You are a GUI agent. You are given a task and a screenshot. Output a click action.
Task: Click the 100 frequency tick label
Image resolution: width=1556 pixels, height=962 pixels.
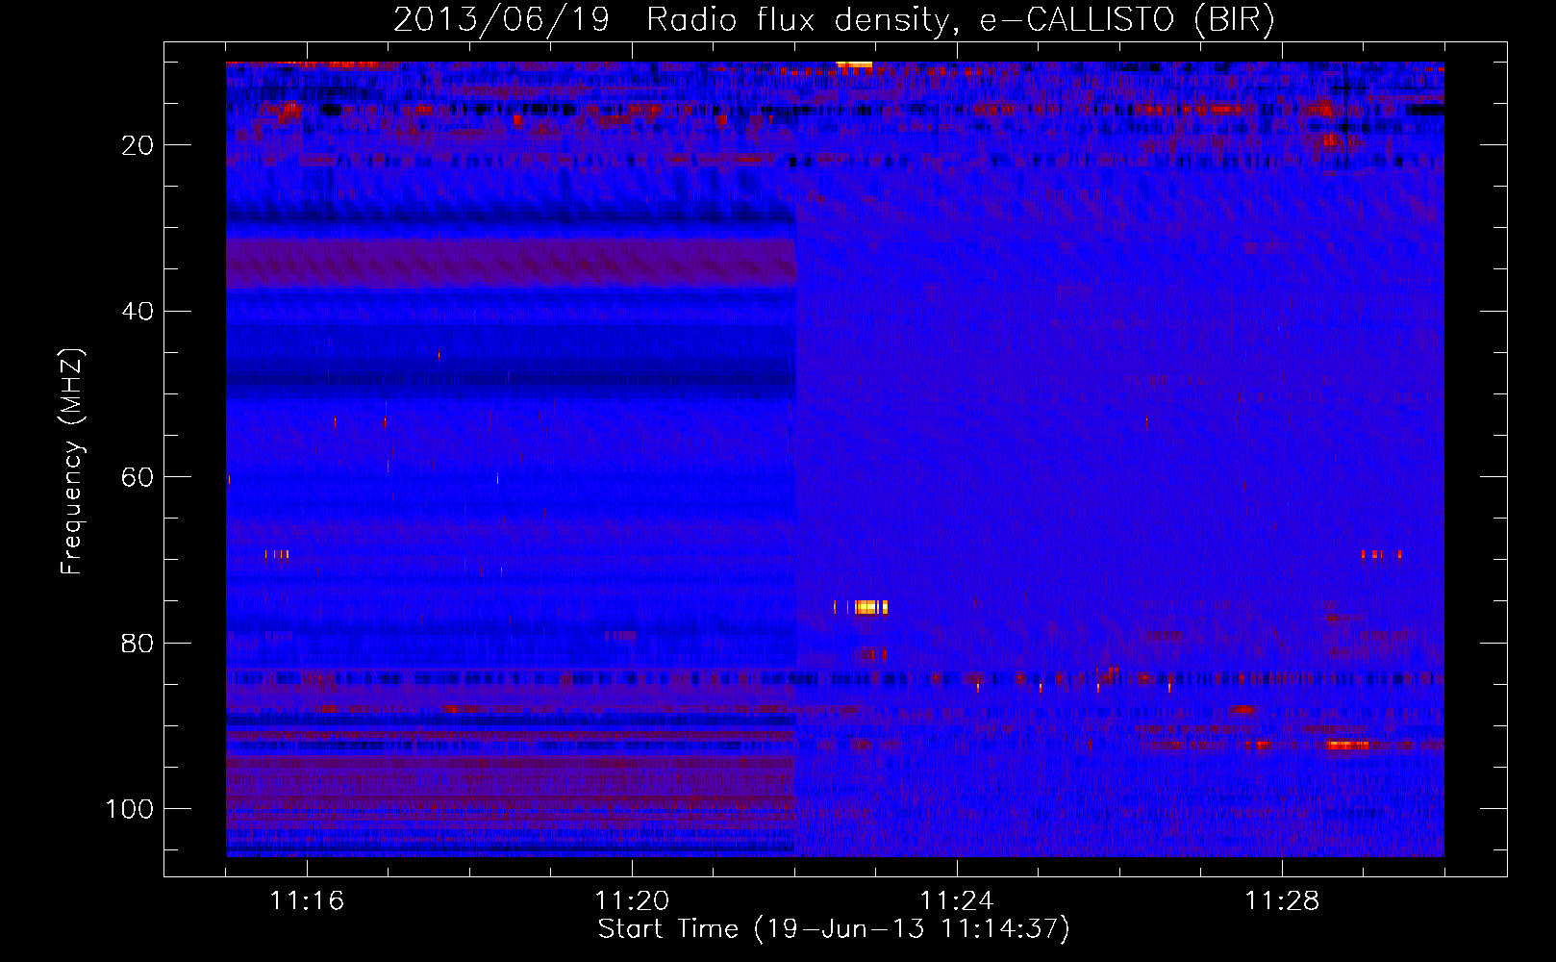pos(131,809)
